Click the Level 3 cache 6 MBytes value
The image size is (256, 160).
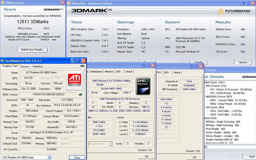[x=140, y=134]
